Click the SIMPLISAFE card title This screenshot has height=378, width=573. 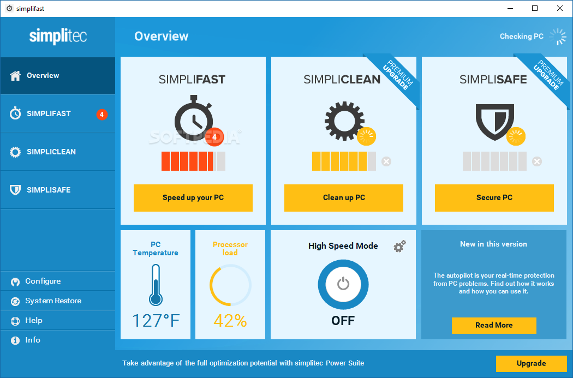(x=493, y=80)
